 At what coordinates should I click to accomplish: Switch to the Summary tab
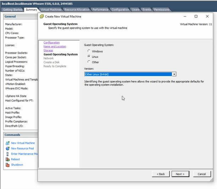click(31, 10)
